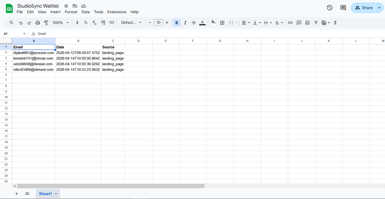The image size is (385, 199).
Task: Click the Add sheet plus button
Action: (16, 194)
